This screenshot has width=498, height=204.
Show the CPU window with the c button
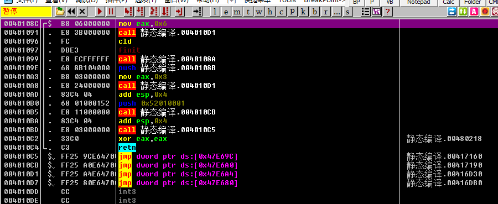[281, 12]
